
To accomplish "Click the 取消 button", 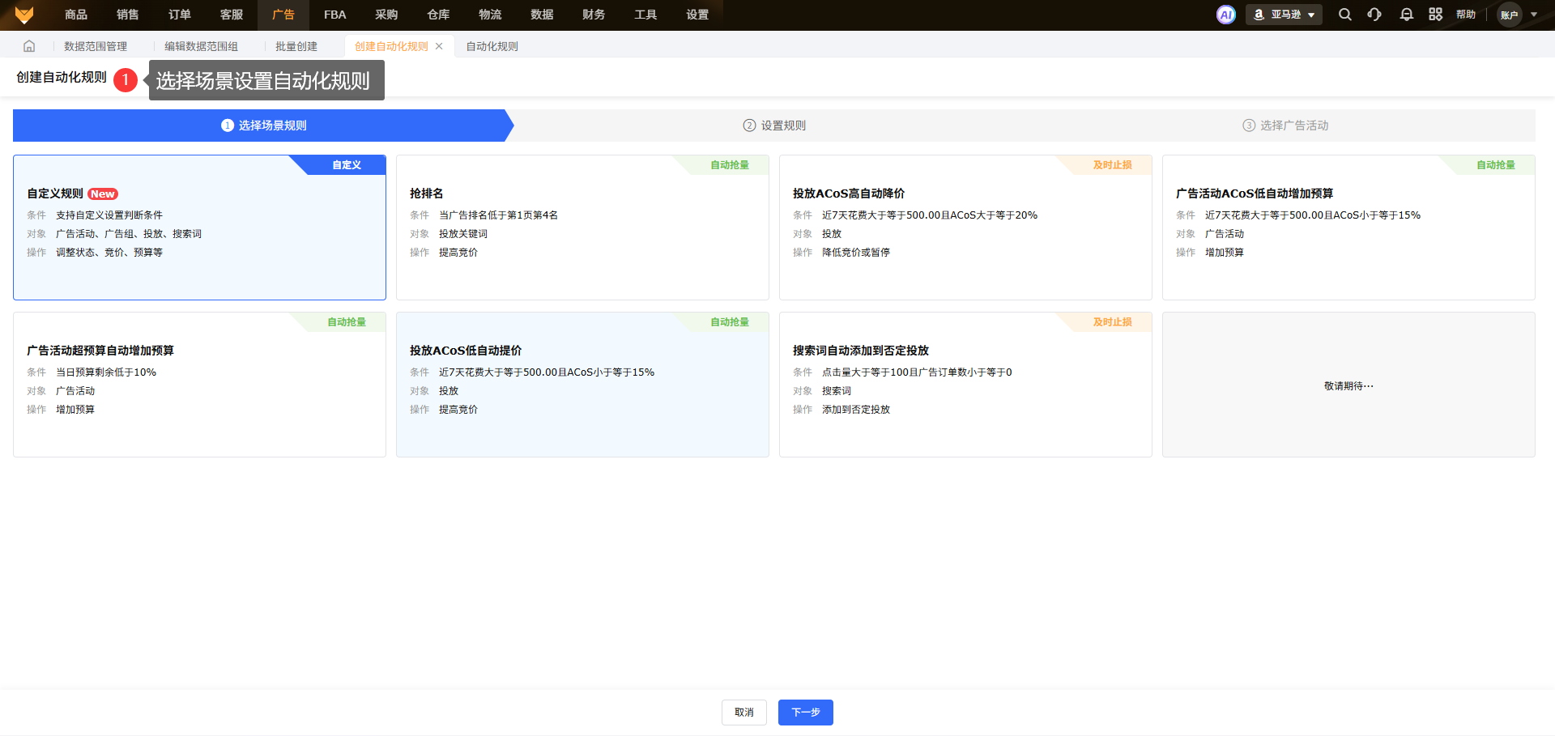I will [743, 713].
